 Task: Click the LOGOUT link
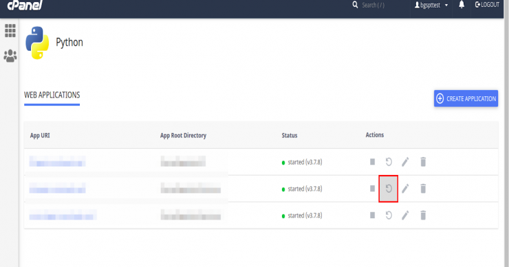tap(487, 5)
